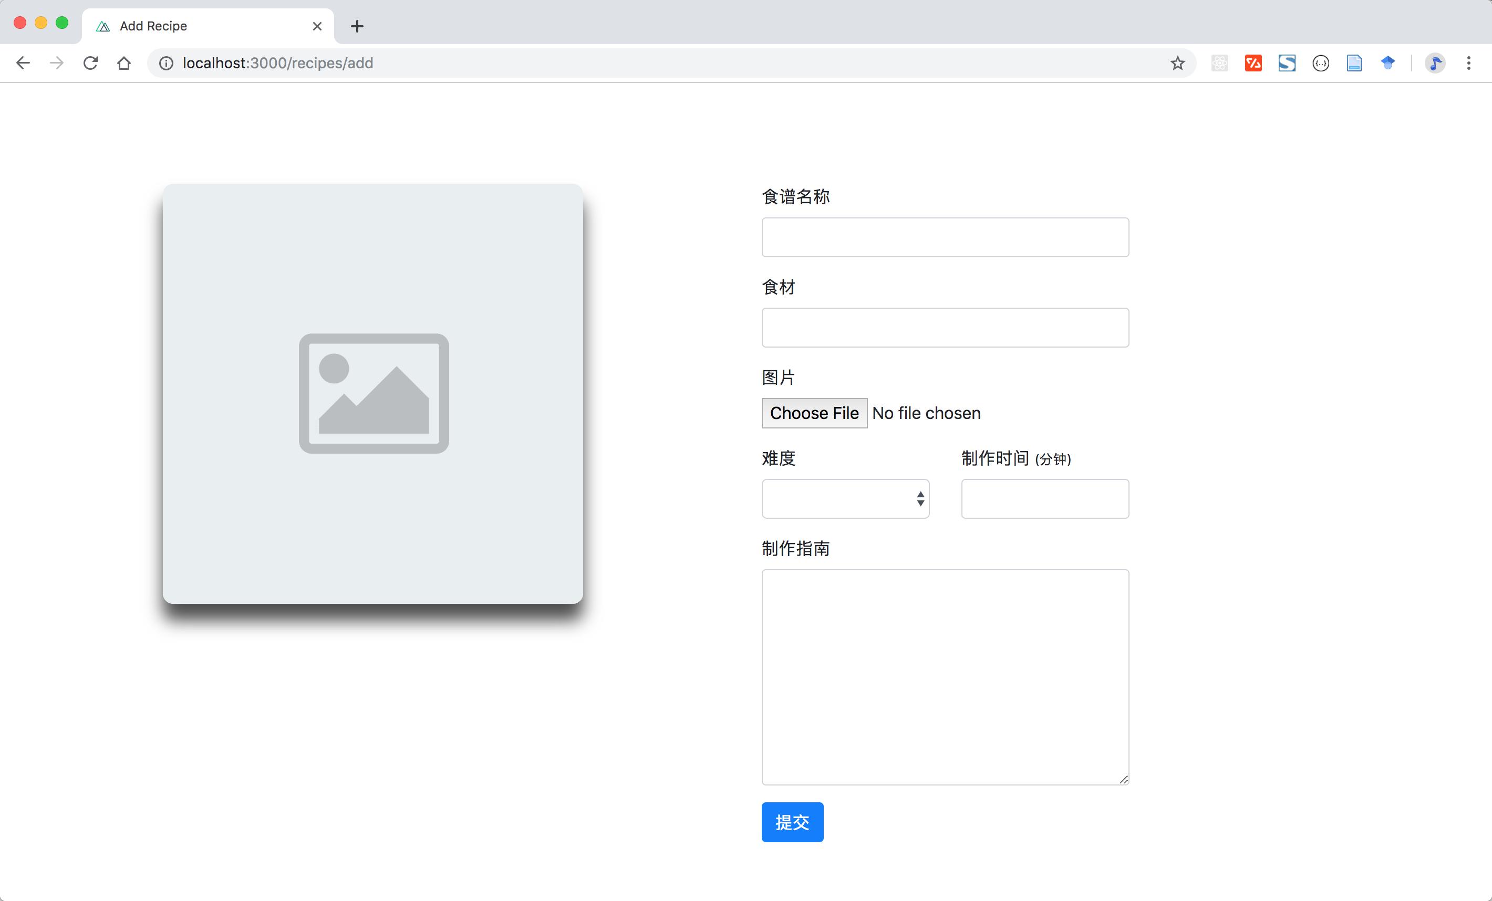
Task: Open a new tab with plus button
Action: point(357,26)
